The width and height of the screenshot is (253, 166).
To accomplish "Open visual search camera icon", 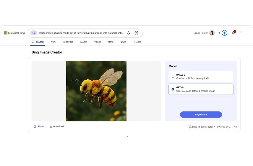I will (136, 33).
